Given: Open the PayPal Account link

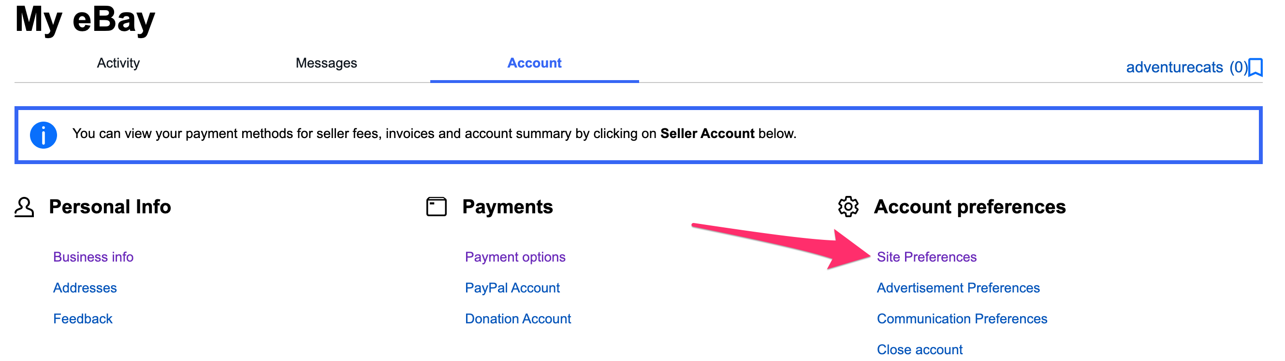Looking at the screenshot, I should pyautogui.click(x=512, y=288).
